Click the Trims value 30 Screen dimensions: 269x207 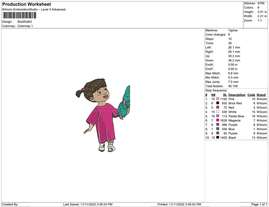tap(230, 43)
